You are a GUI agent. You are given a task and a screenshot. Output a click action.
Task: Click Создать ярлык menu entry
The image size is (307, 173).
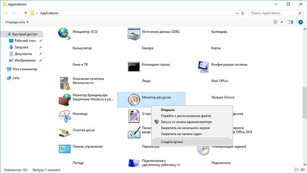(x=192, y=142)
